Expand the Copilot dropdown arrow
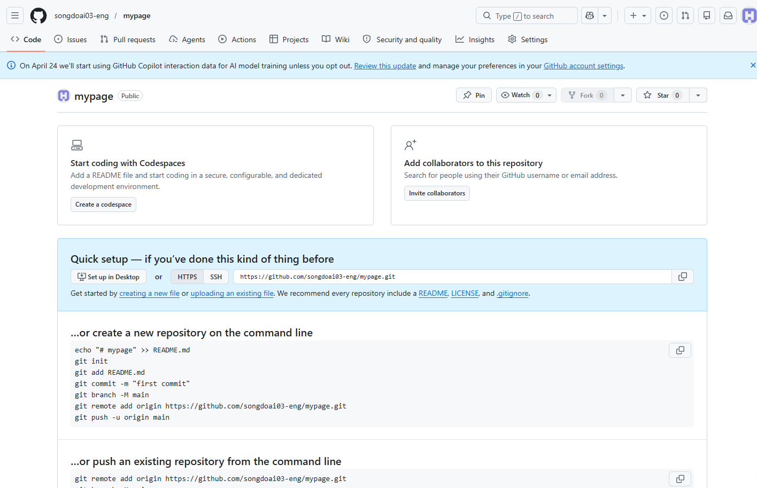This screenshot has height=488, width=757. click(x=605, y=15)
